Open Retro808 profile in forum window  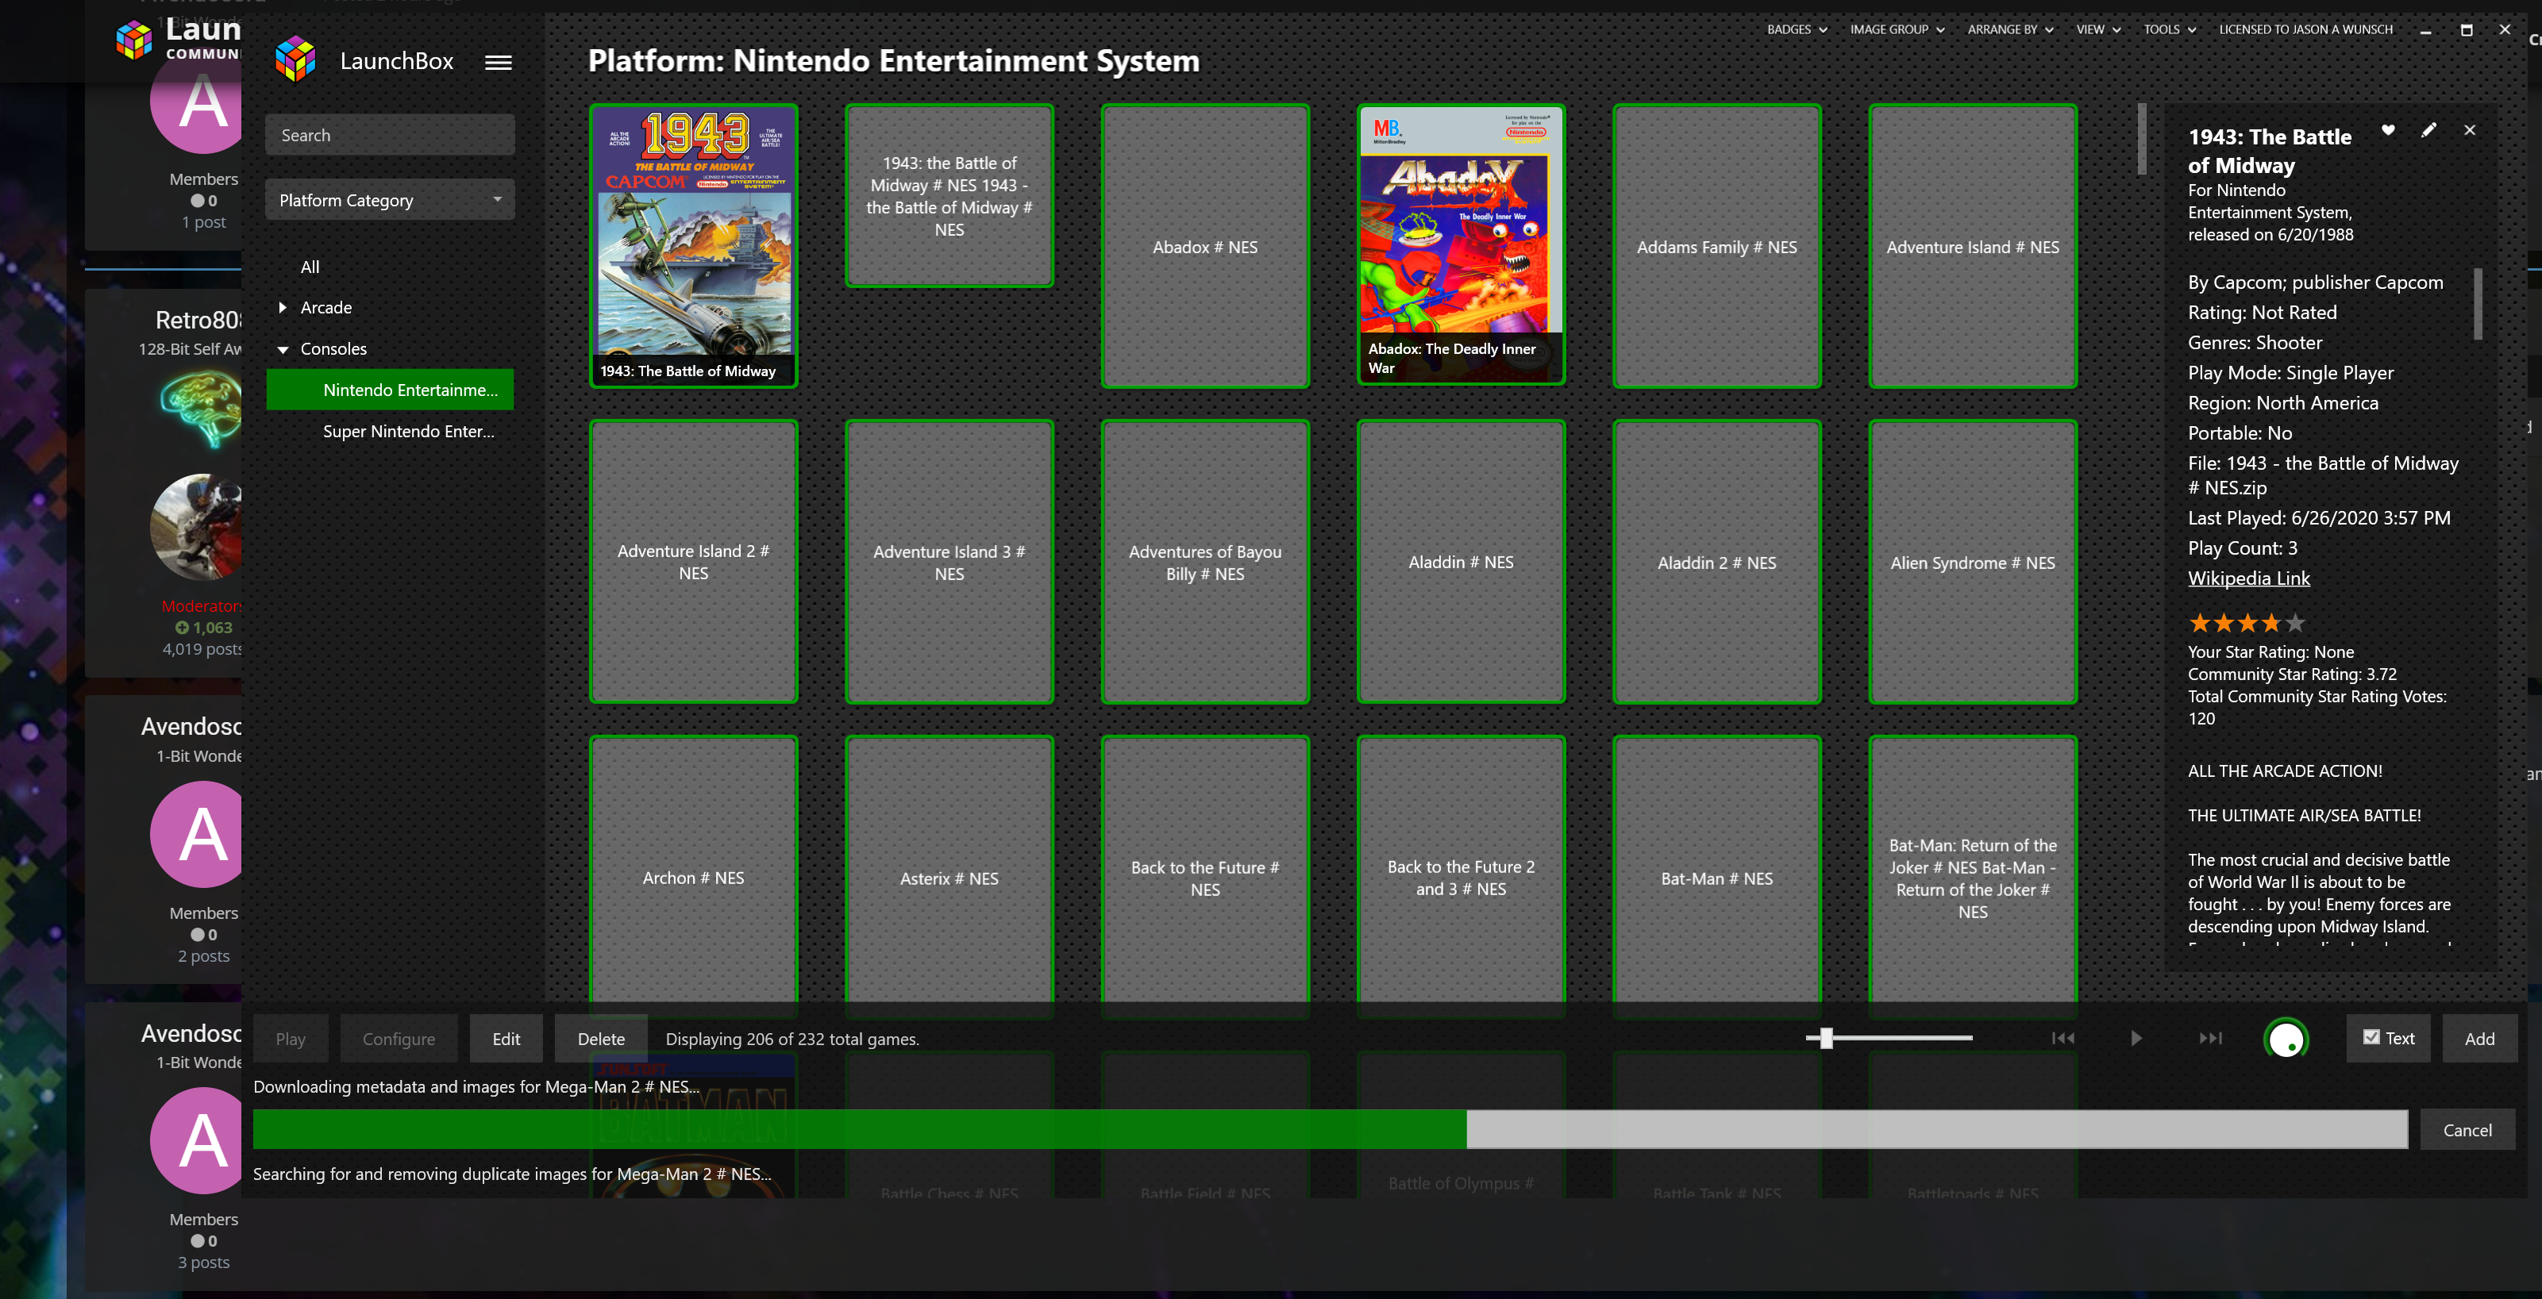click(x=198, y=320)
